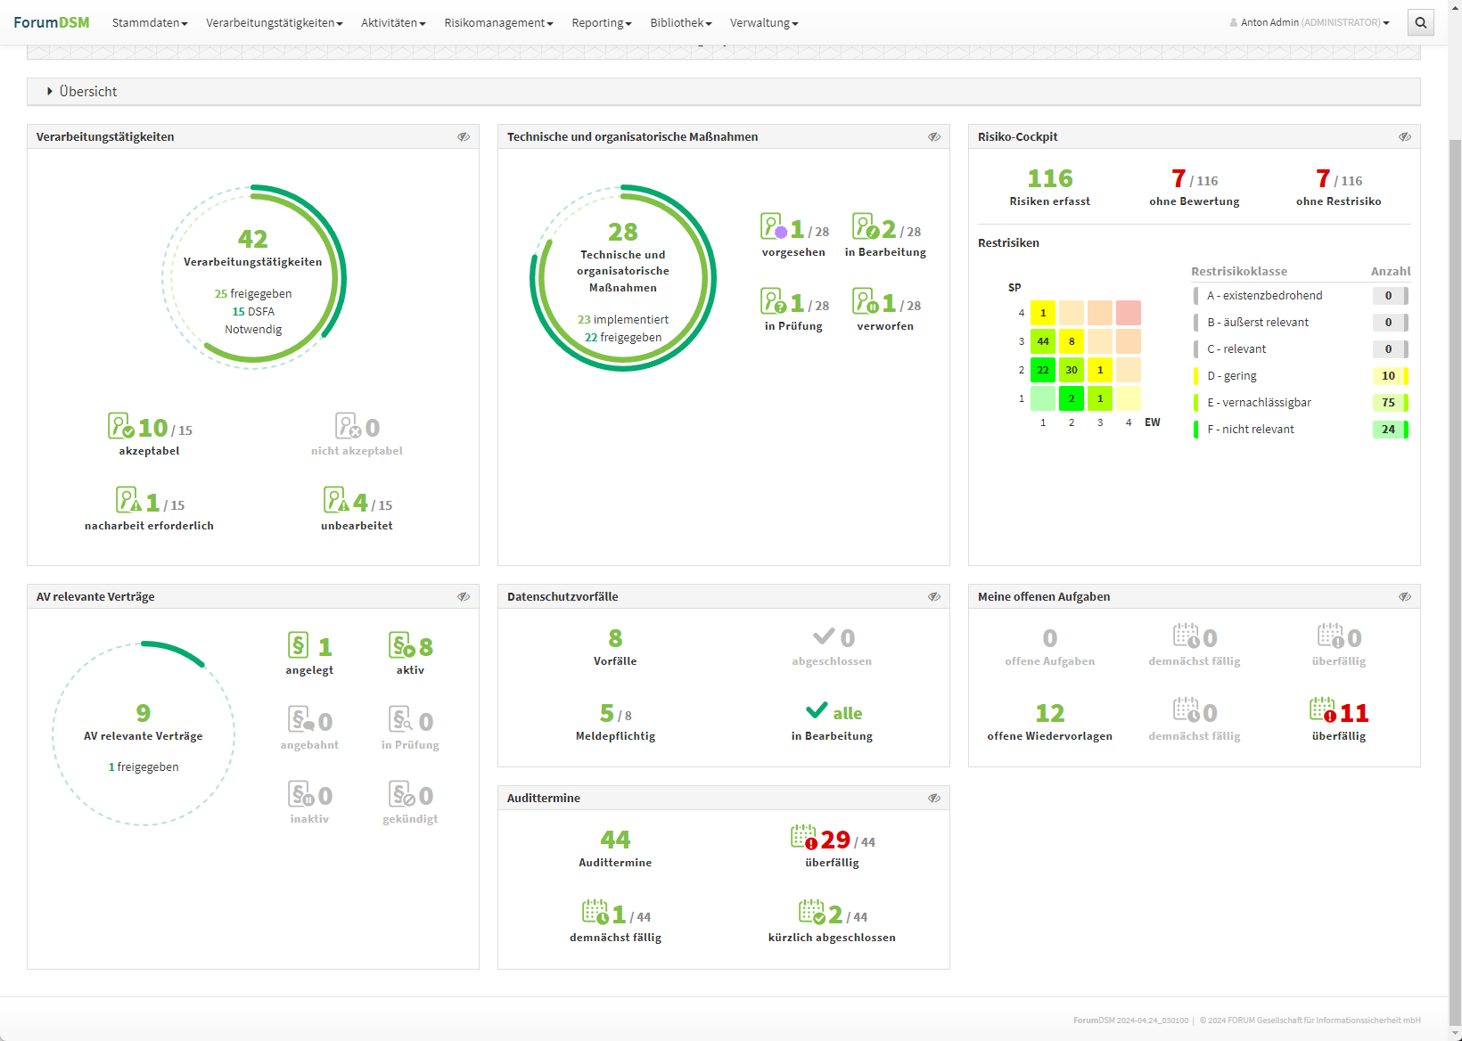1462x1041 pixels.
Task: Toggle visibility of Audittermine widget
Action: pyautogui.click(x=934, y=798)
